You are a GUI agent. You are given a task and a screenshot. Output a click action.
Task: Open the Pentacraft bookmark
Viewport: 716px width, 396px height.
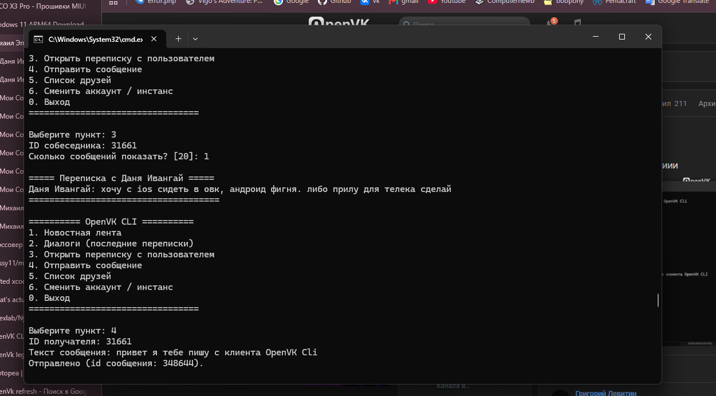tap(614, 2)
